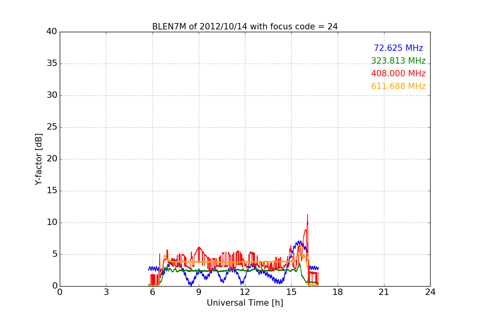Select the 21 tick on the time axis
The height and width of the screenshot is (318, 478).
point(384,292)
